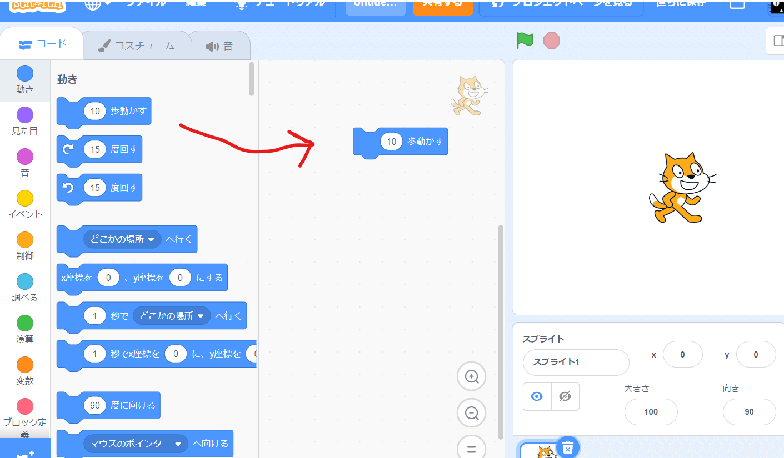
Task: Delete sprite with the trash icon
Action: click(567, 447)
